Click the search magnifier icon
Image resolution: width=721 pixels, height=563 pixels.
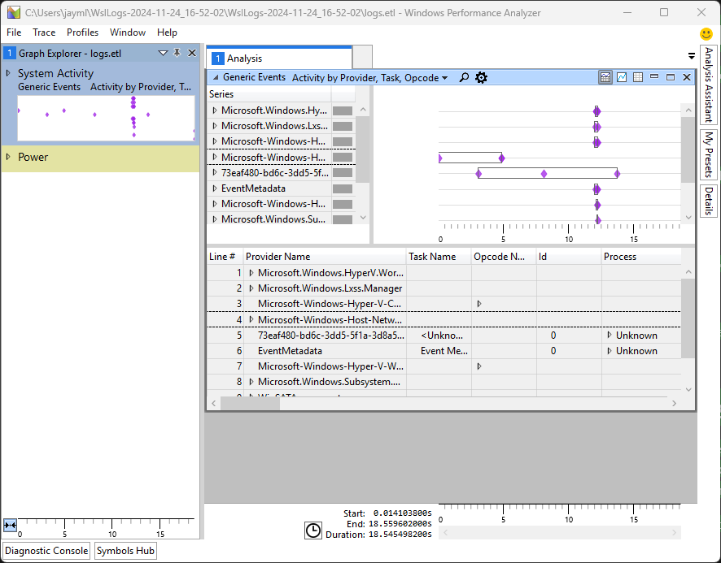pyautogui.click(x=465, y=78)
